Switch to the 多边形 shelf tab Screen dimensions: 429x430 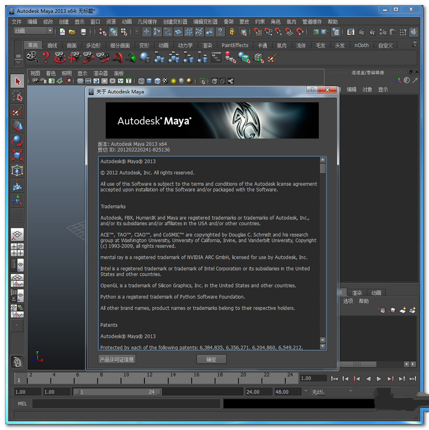93,45
